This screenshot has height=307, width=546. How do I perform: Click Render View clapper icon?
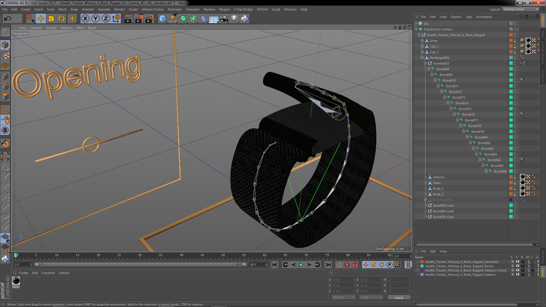[128, 19]
